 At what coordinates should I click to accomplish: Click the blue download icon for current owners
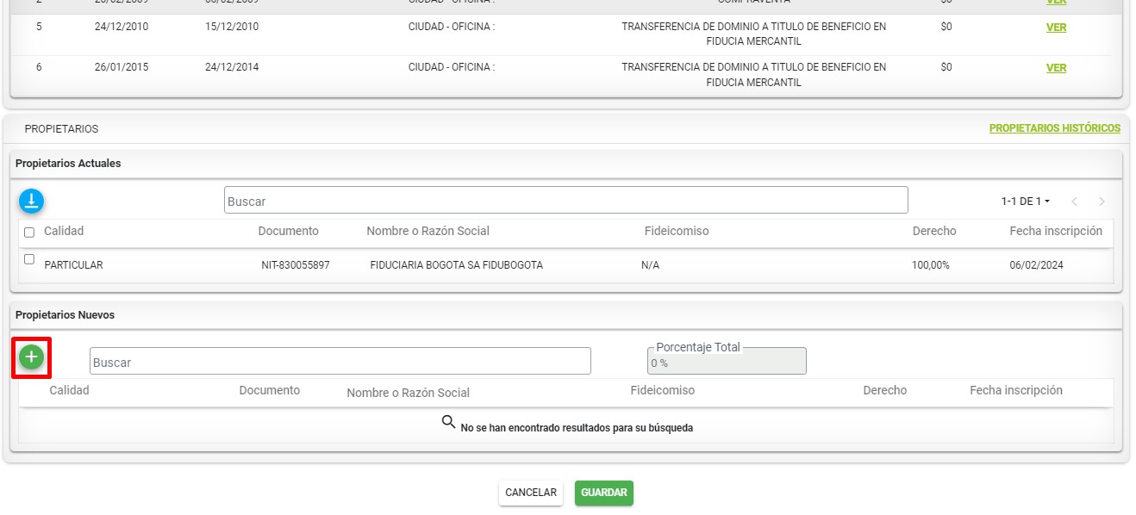pos(32,202)
